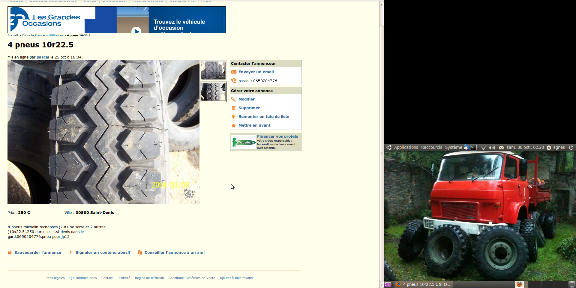Launch the terminal from the top panel
This screenshot has width=576, height=288.
[x=473, y=147]
